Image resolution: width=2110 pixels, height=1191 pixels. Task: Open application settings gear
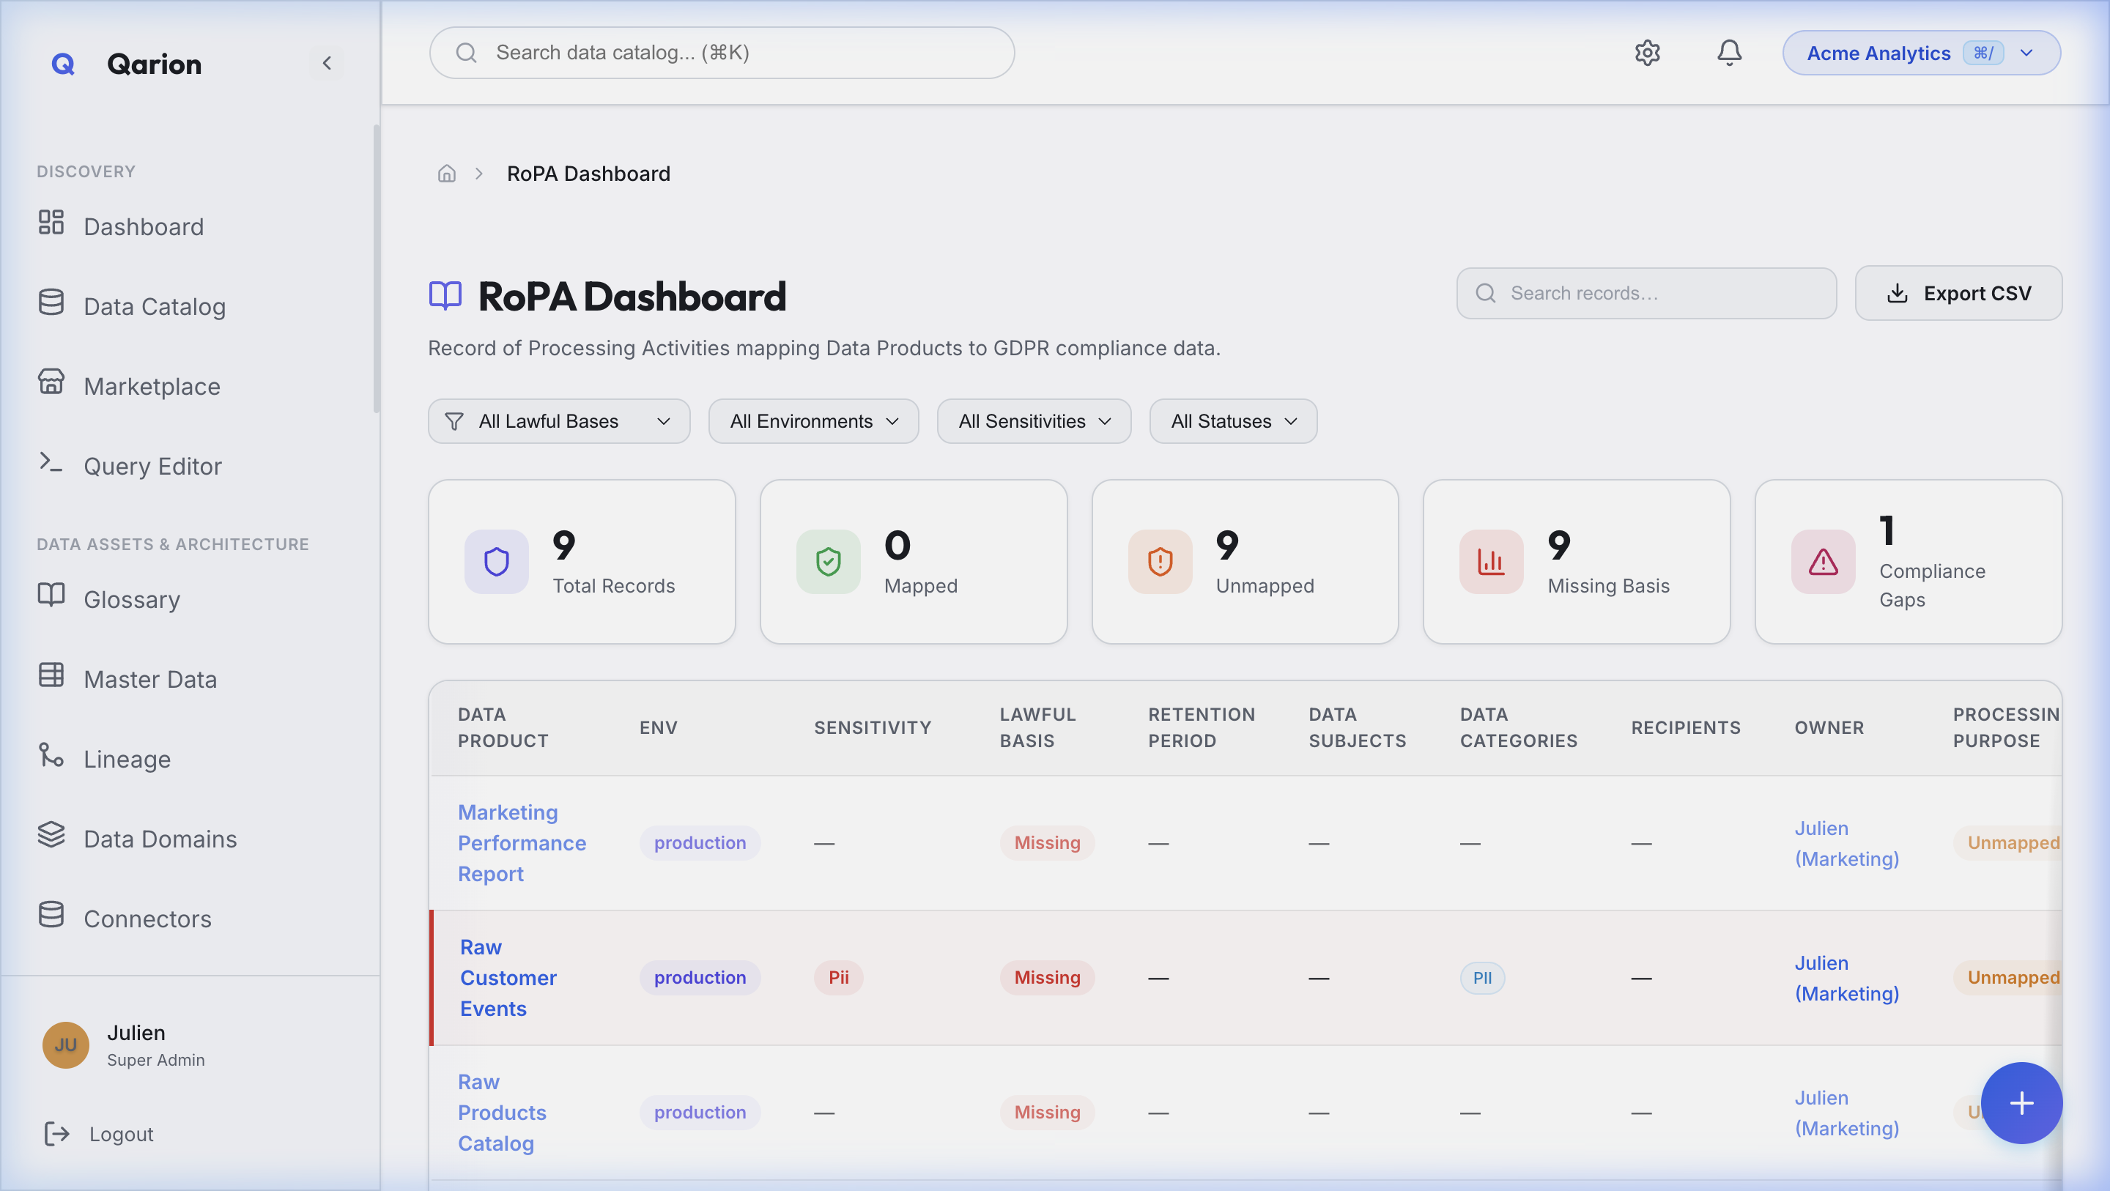click(1646, 53)
